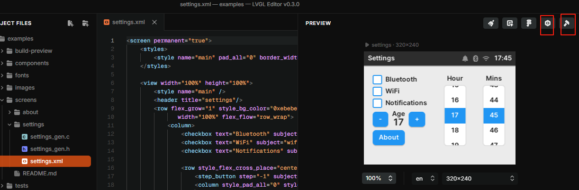Click the h file icon of settings_gen.h

25,149
